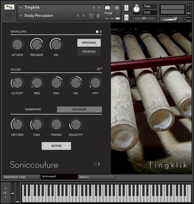194x204 pixels.
Task: Click the save preset floppy icon
Action: (x=91, y=15)
